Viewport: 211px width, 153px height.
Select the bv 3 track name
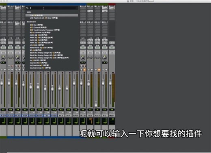click(61, 116)
